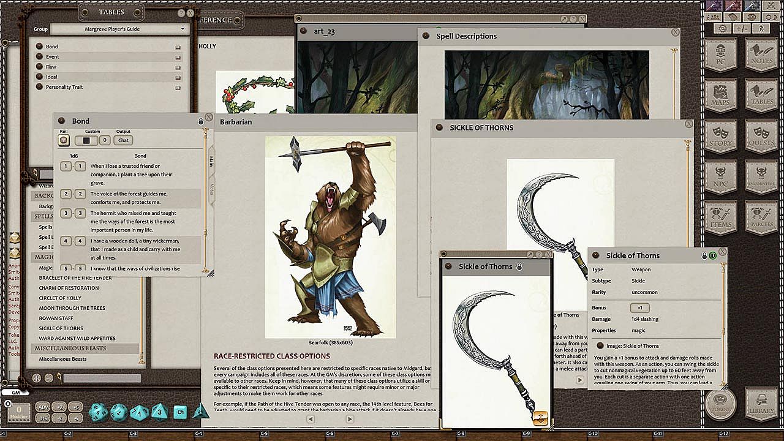
Task: Click the art_23 forest image
Action: point(356,77)
